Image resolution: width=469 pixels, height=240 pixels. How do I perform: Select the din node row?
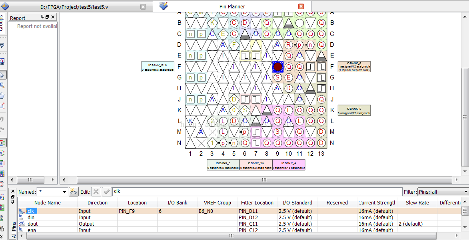pos(239,217)
